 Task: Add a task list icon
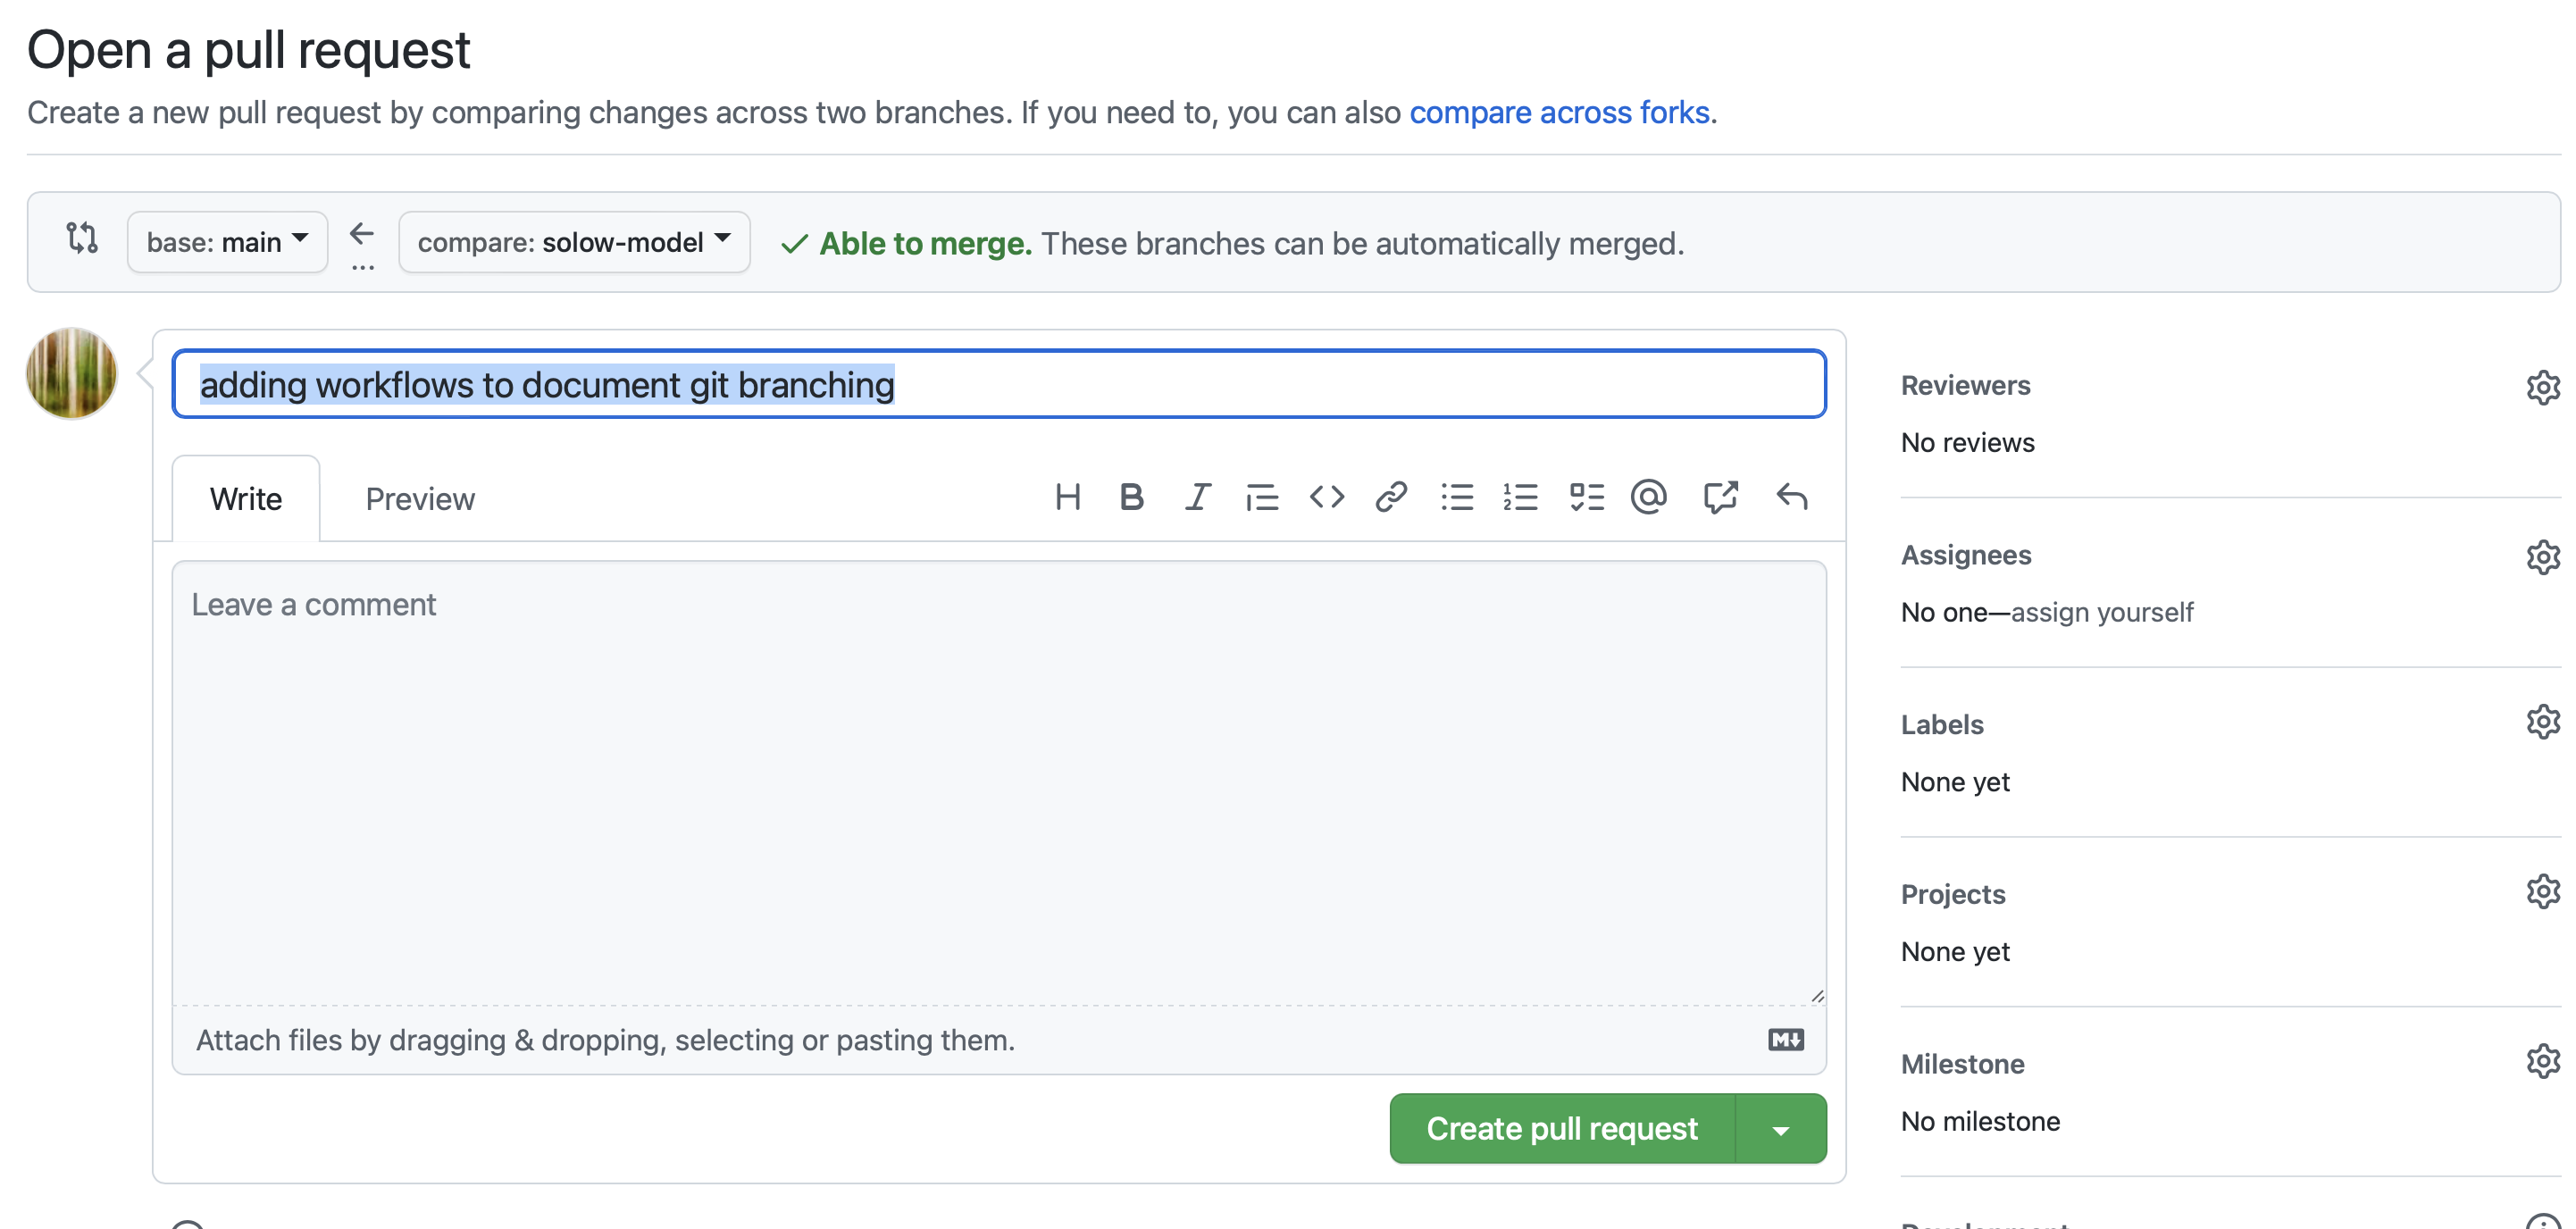click(1586, 497)
